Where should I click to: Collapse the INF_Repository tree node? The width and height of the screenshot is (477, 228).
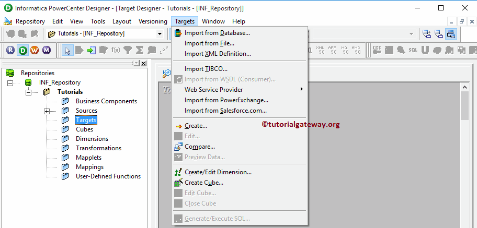(x=10, y=82)
